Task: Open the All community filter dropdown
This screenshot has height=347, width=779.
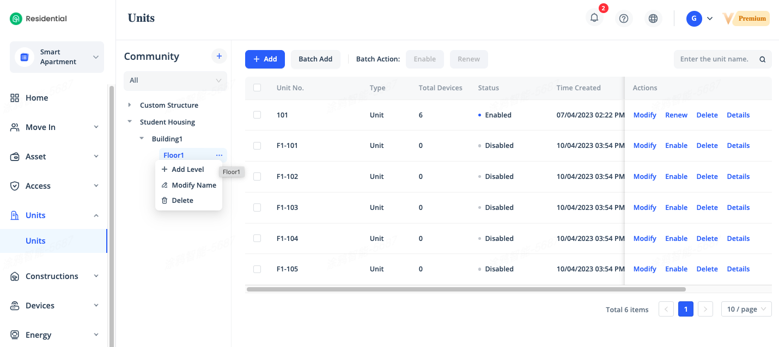Action: pos(175,80)
